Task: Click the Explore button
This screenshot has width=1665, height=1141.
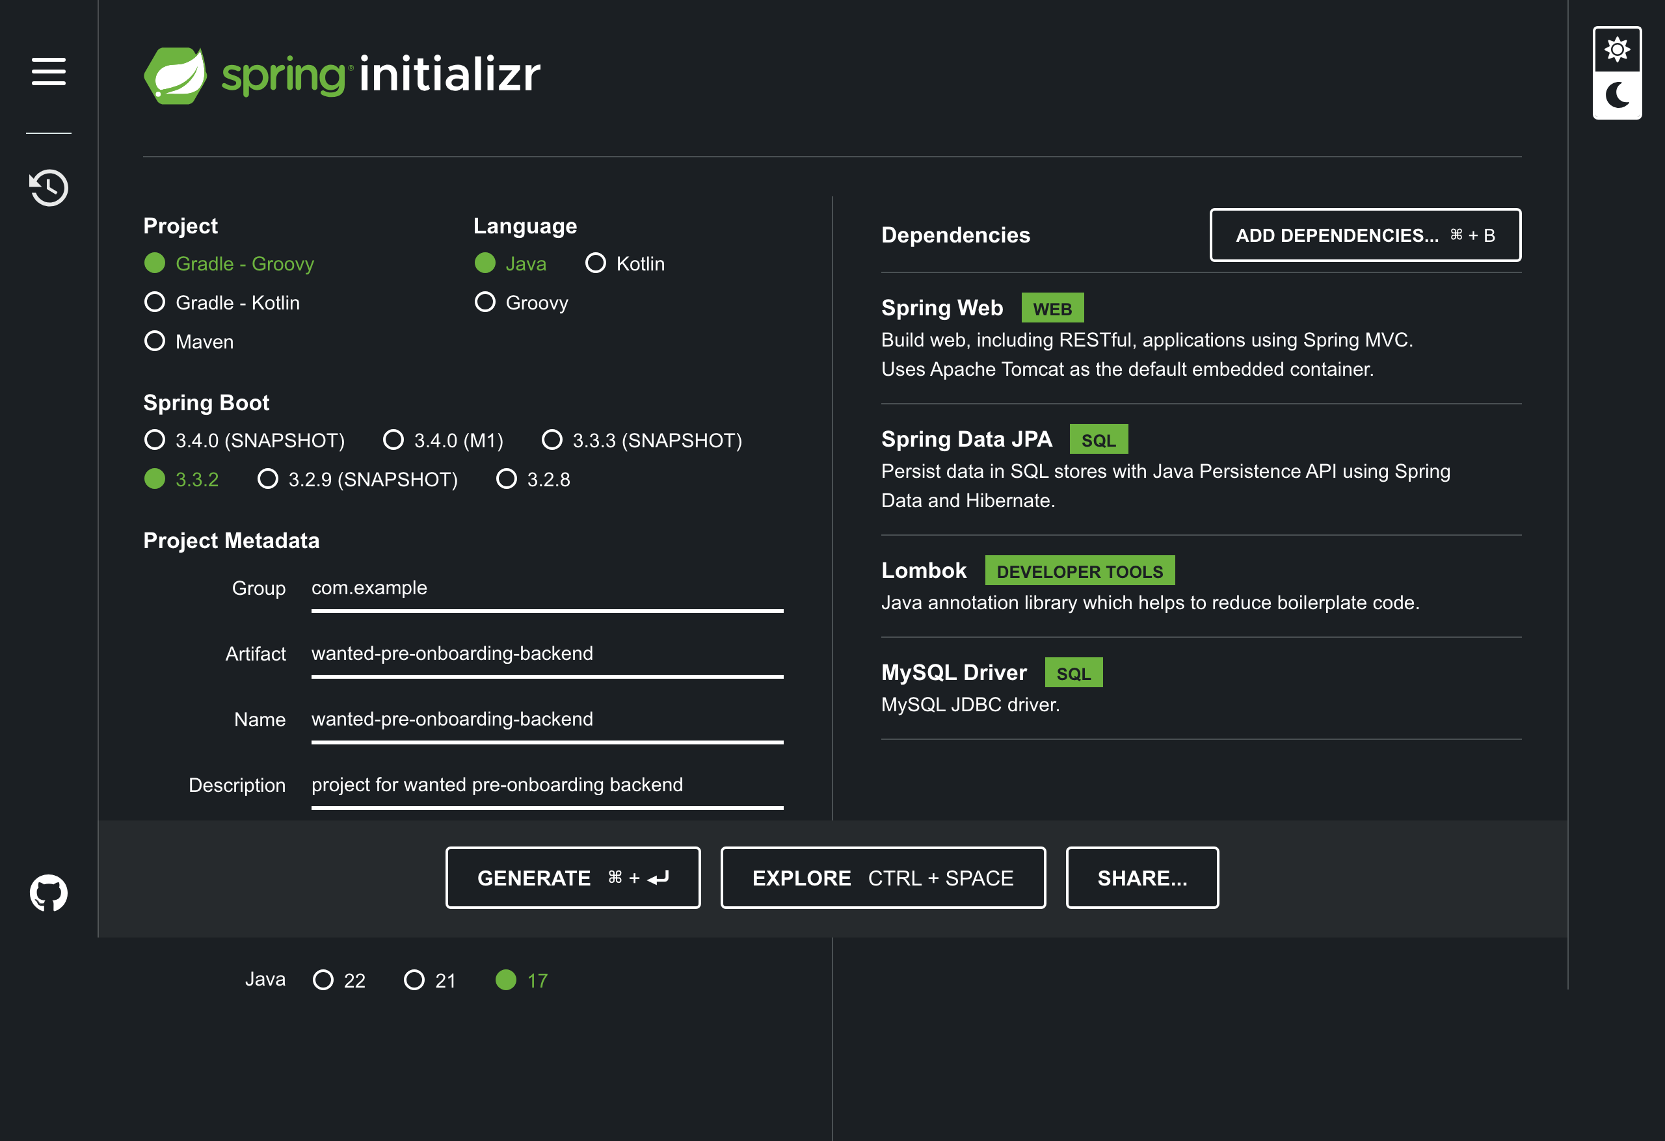Action: (x=883, y=878)
